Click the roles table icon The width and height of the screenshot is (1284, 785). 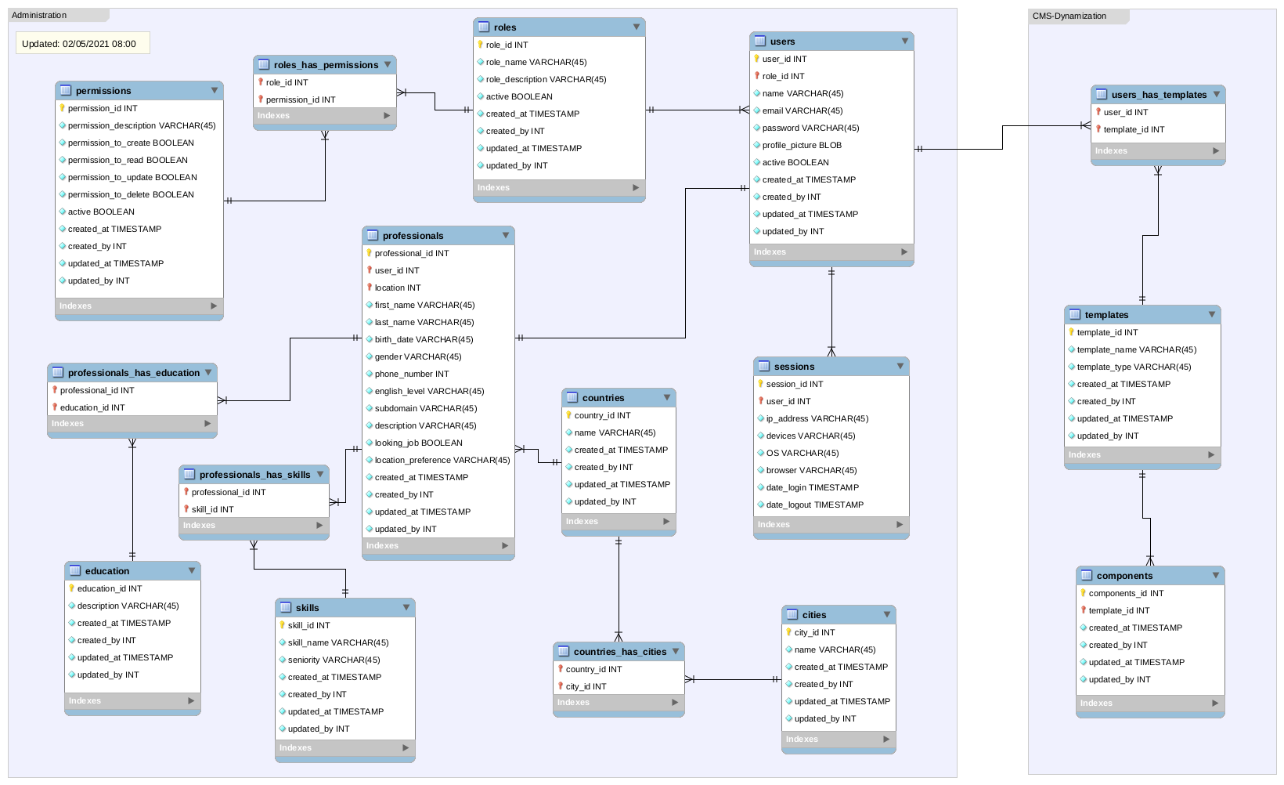[x=484, y=27]
